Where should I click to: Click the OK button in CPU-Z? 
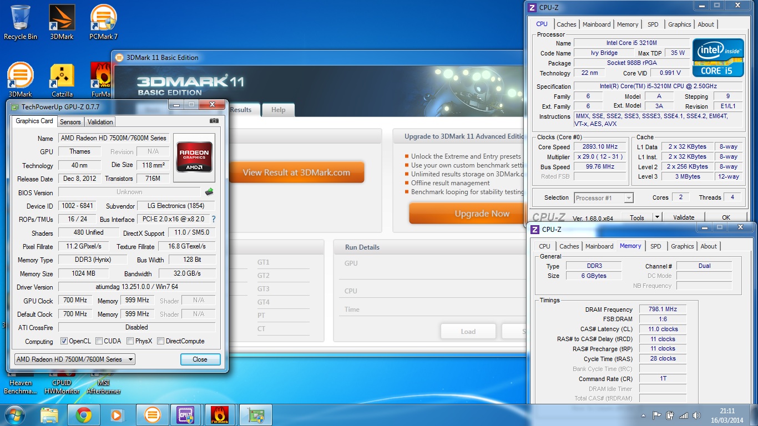726,217
